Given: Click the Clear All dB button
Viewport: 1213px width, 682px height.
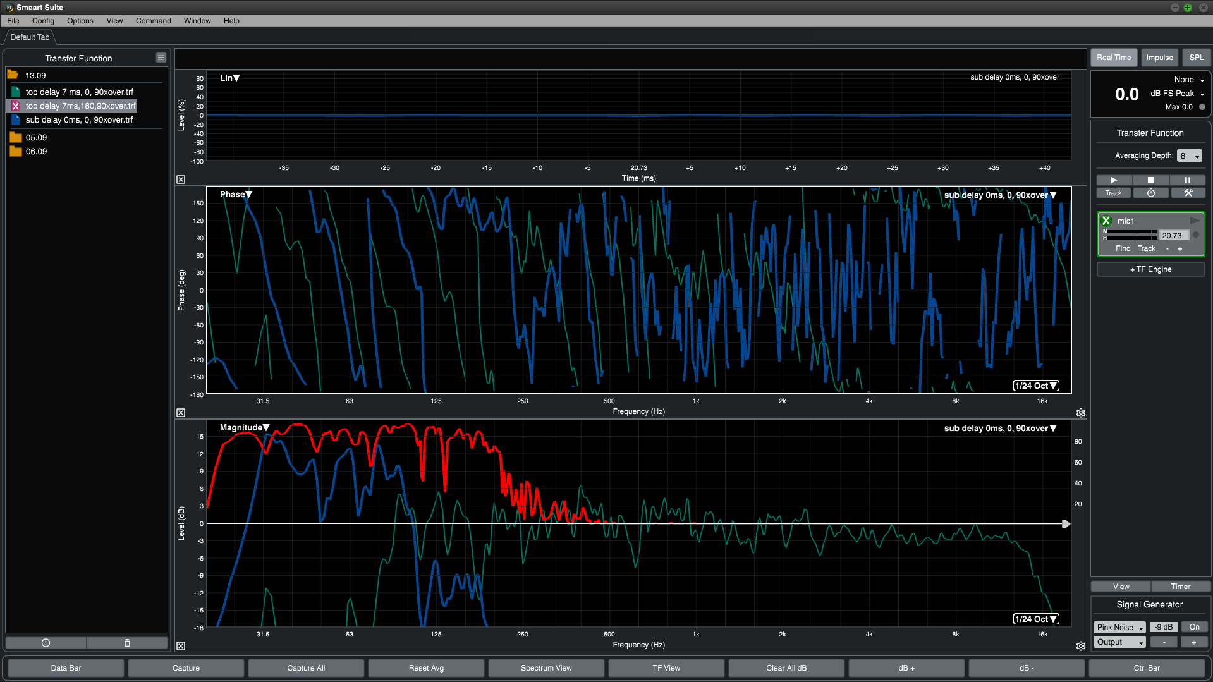Looking at the screenshot, I should click(786, 668).
